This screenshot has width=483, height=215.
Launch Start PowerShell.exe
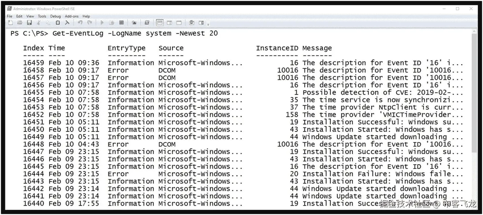point(146,22)
